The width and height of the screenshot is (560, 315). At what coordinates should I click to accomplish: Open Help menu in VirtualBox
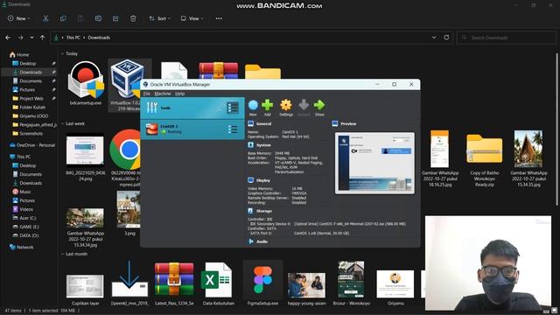179,94
